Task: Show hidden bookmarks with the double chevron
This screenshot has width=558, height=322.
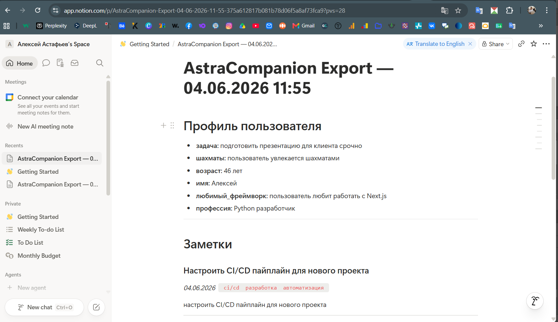Action: click(x=541, y=26)
